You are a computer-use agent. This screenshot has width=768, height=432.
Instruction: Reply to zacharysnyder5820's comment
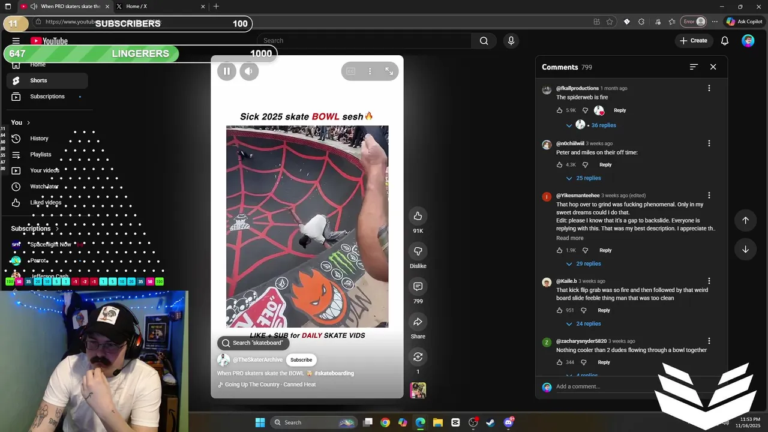tap(604, 362)
